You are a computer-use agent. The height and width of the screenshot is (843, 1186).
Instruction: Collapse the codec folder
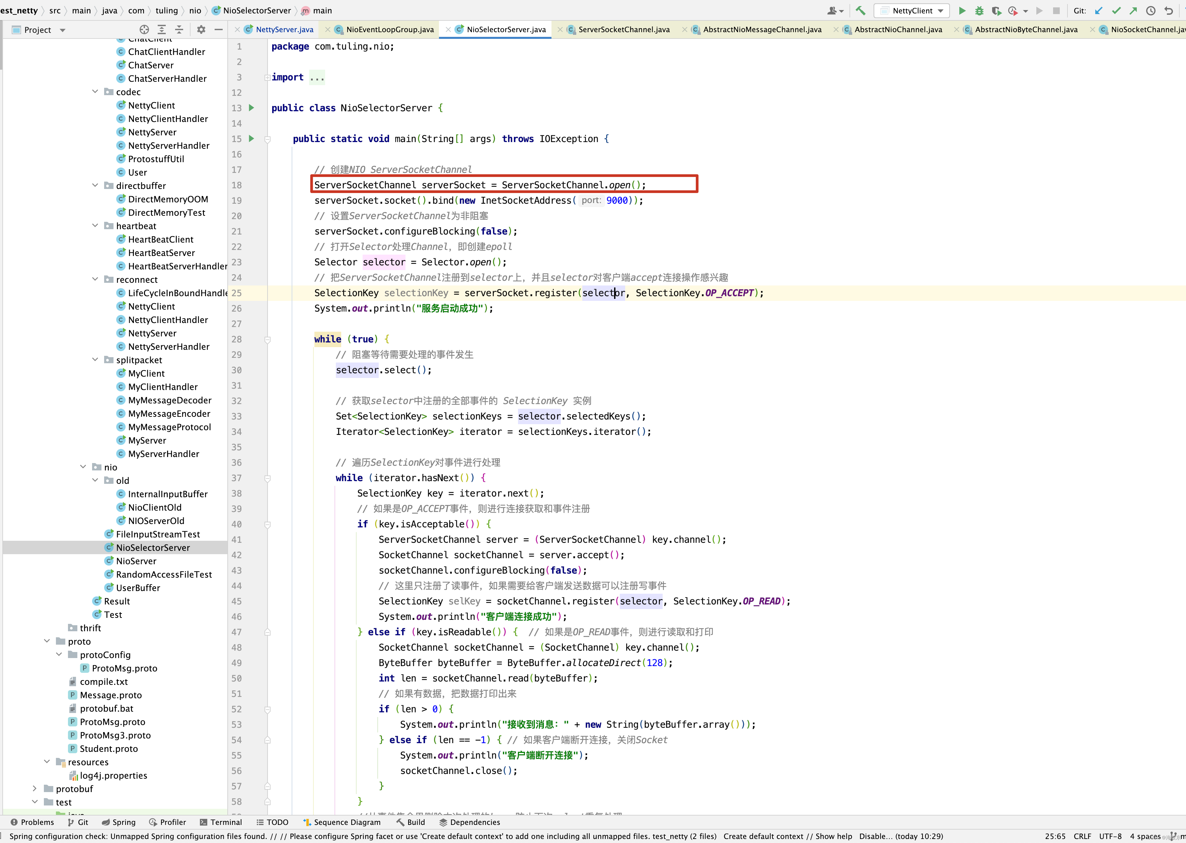pos(95,91)
